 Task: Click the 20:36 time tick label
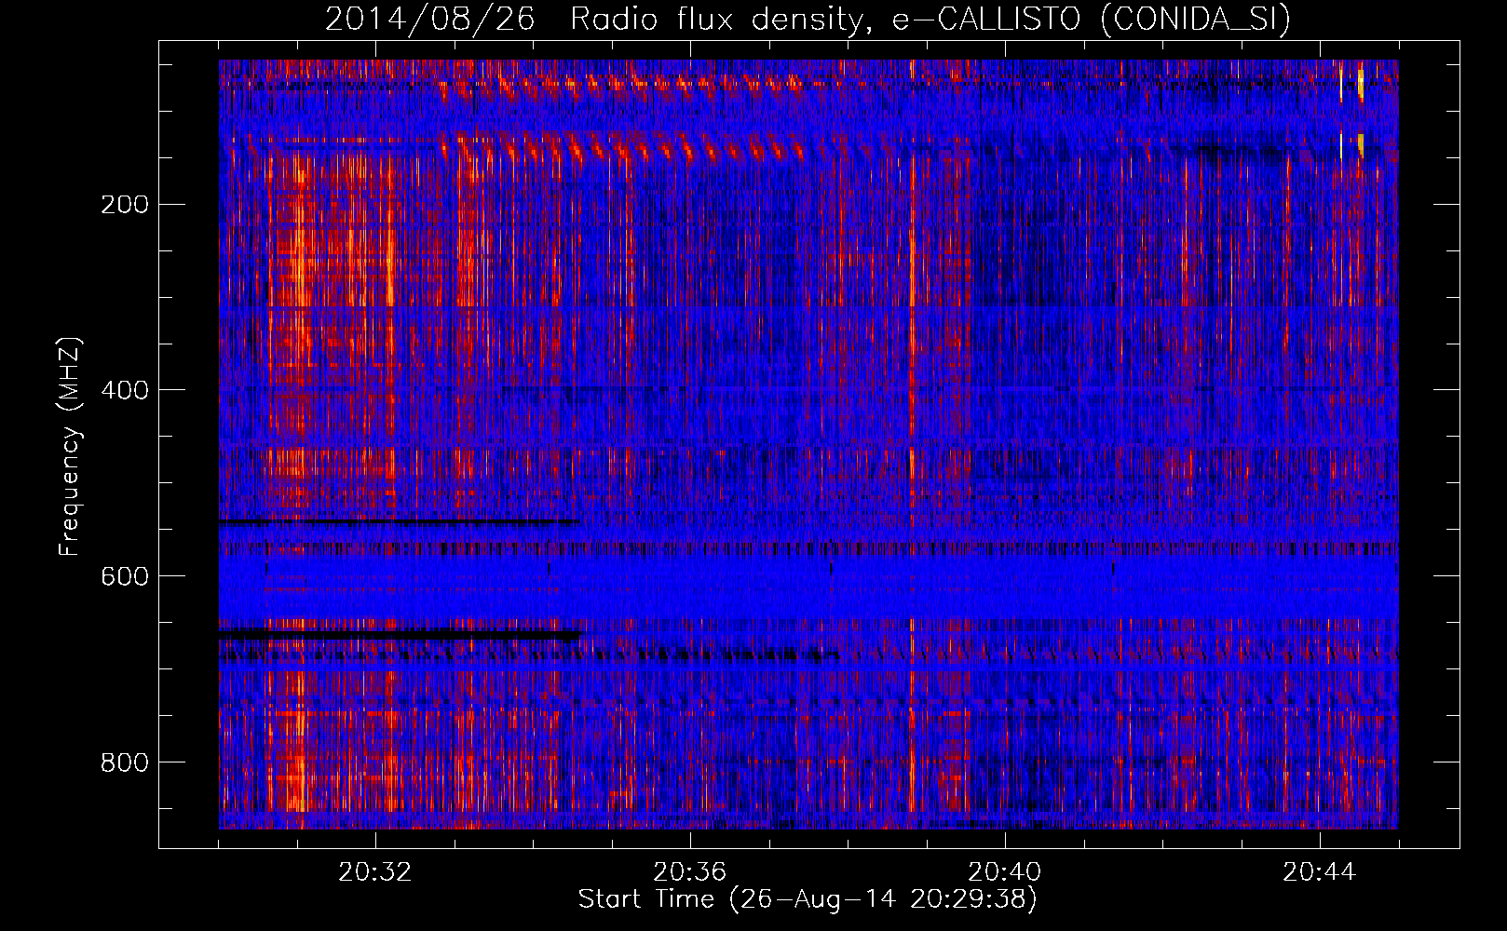coord(690,872)
